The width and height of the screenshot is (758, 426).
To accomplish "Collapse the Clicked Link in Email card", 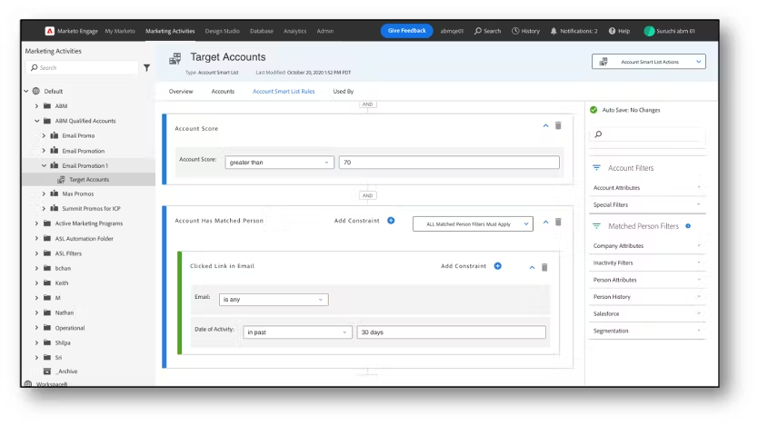I will click(532, 267).
